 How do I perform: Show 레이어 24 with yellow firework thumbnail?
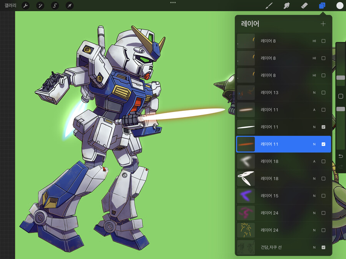point(323,230)
